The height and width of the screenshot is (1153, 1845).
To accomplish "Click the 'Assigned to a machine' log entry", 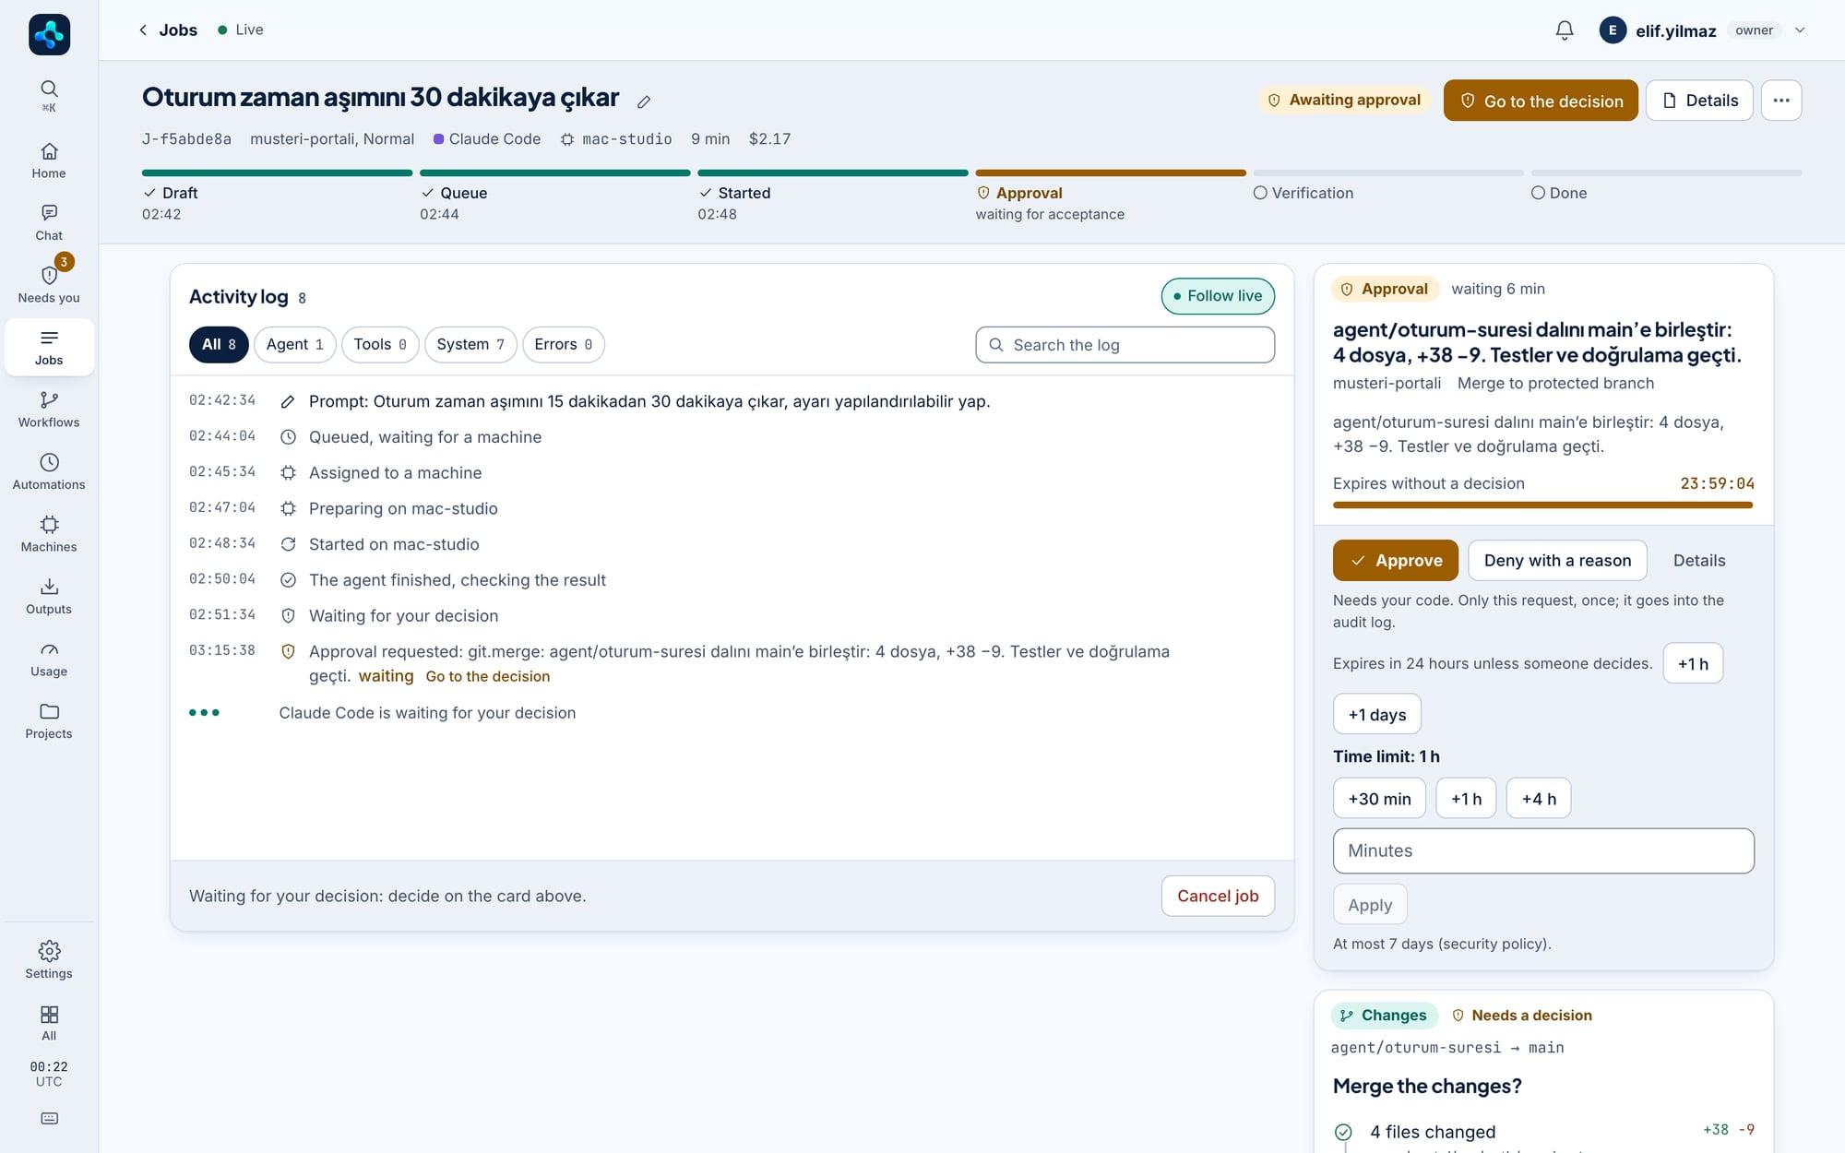I will [x=395, y=472].
